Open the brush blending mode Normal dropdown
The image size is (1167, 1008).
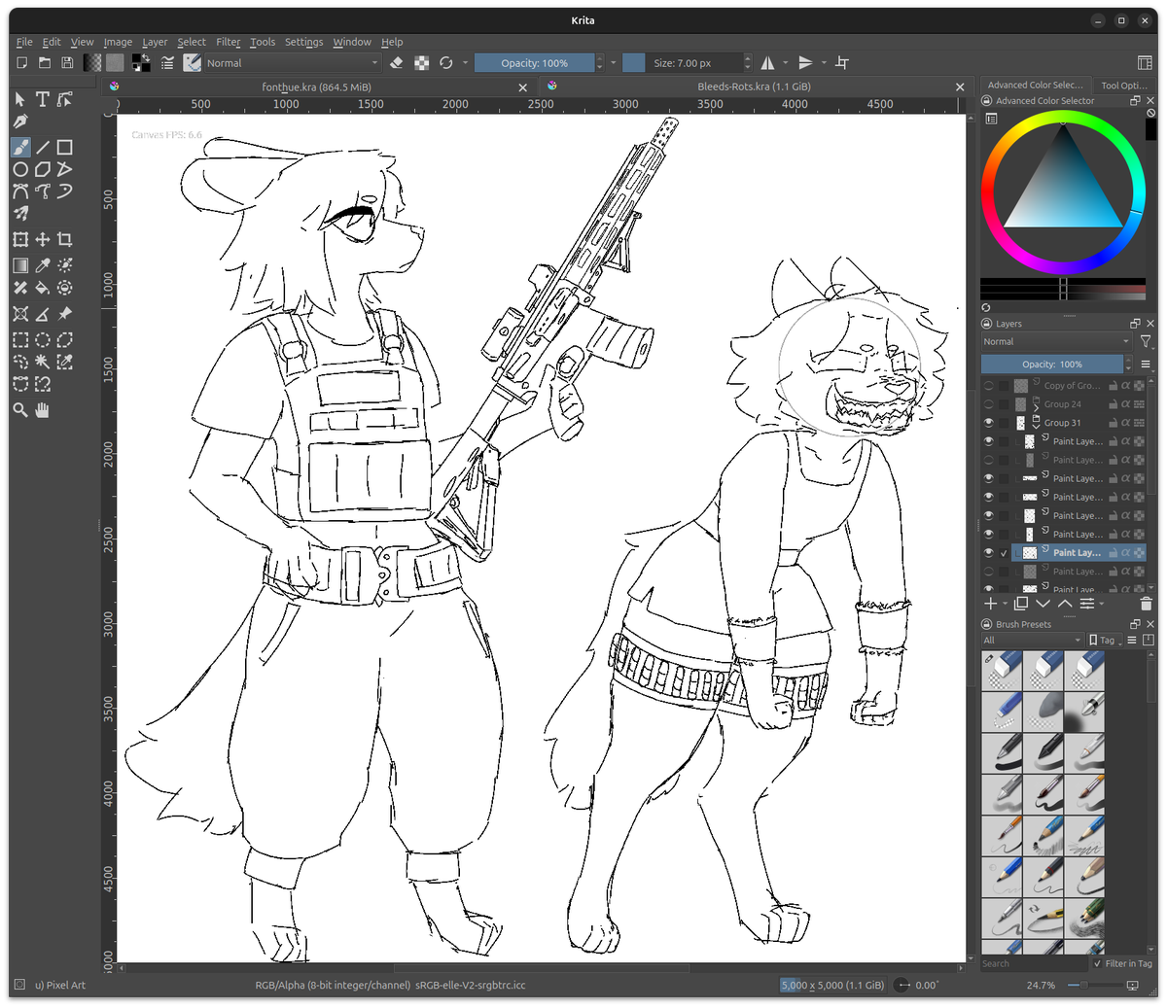coord(291,62)
